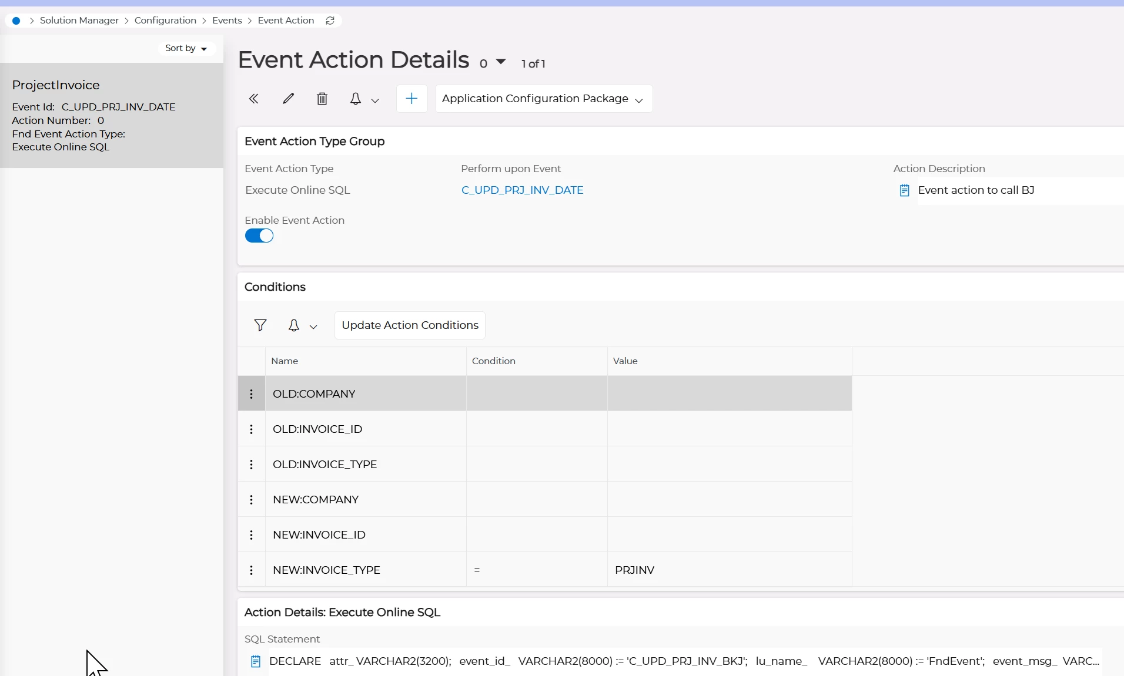Click the refresh icon beside the breadcrumb
This screenshot has height=676, width=1124.
point(330,21)
